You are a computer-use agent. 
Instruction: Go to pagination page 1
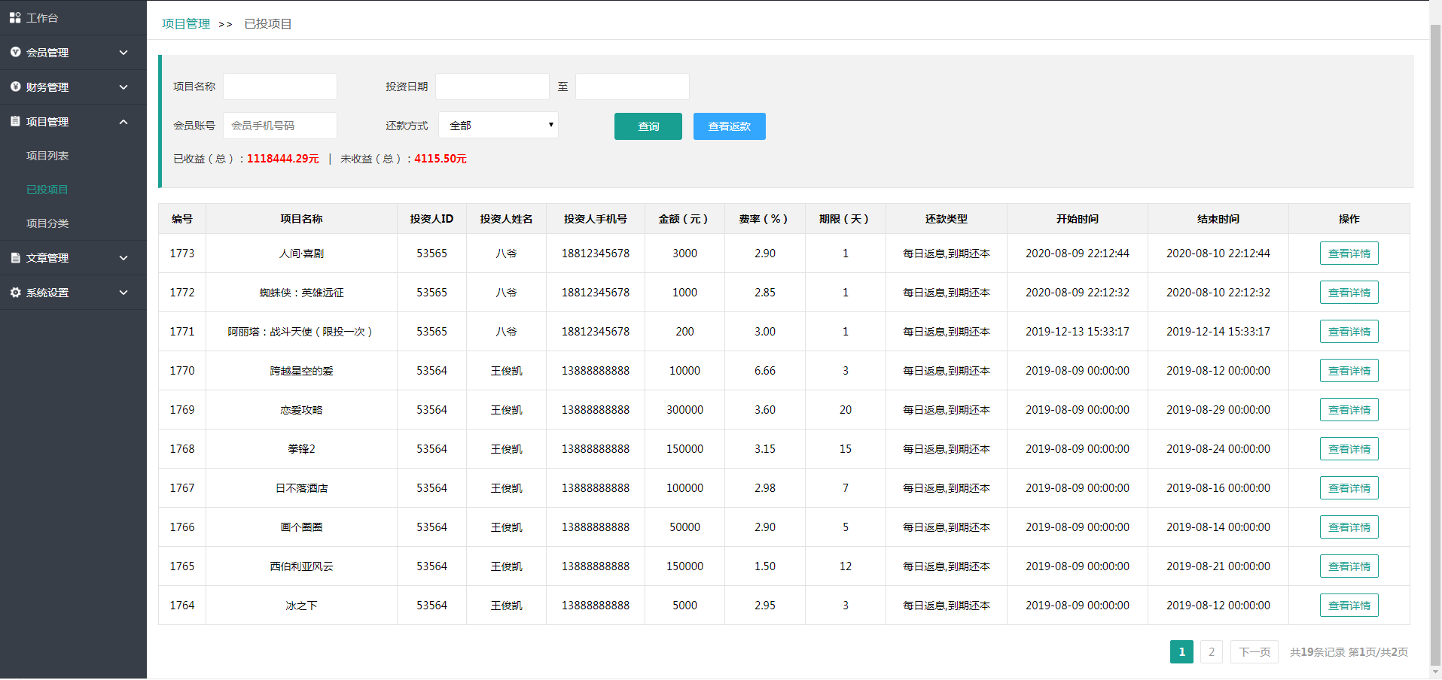coord(1181,652)
